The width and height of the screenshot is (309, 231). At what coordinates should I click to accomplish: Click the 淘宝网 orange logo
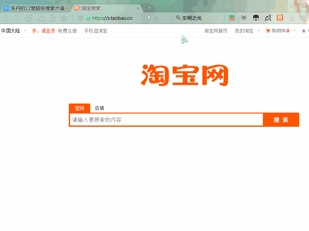coord(184,75)
